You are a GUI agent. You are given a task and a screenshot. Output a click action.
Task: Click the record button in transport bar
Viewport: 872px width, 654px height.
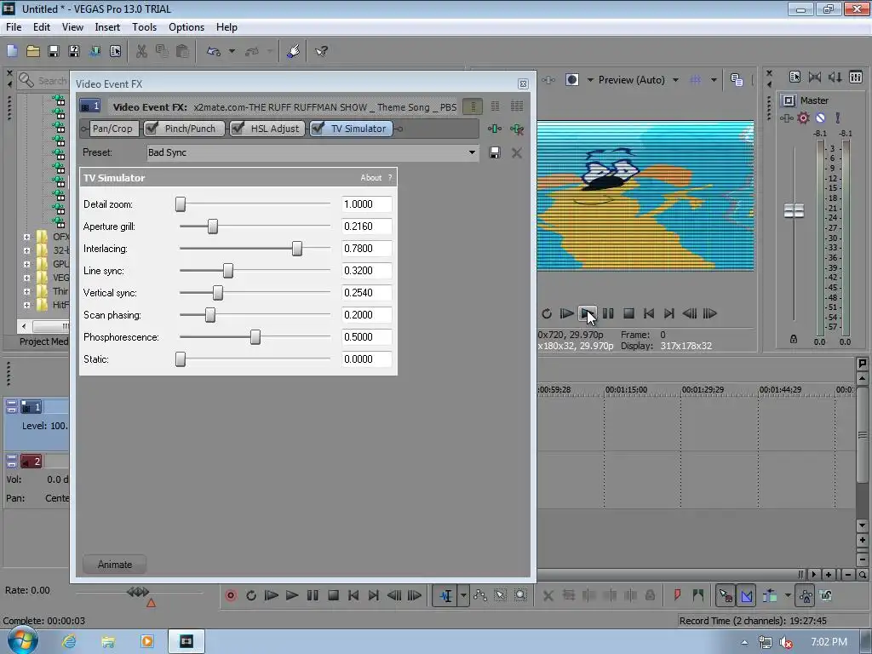pyautogui.click(x=231, y=595)
